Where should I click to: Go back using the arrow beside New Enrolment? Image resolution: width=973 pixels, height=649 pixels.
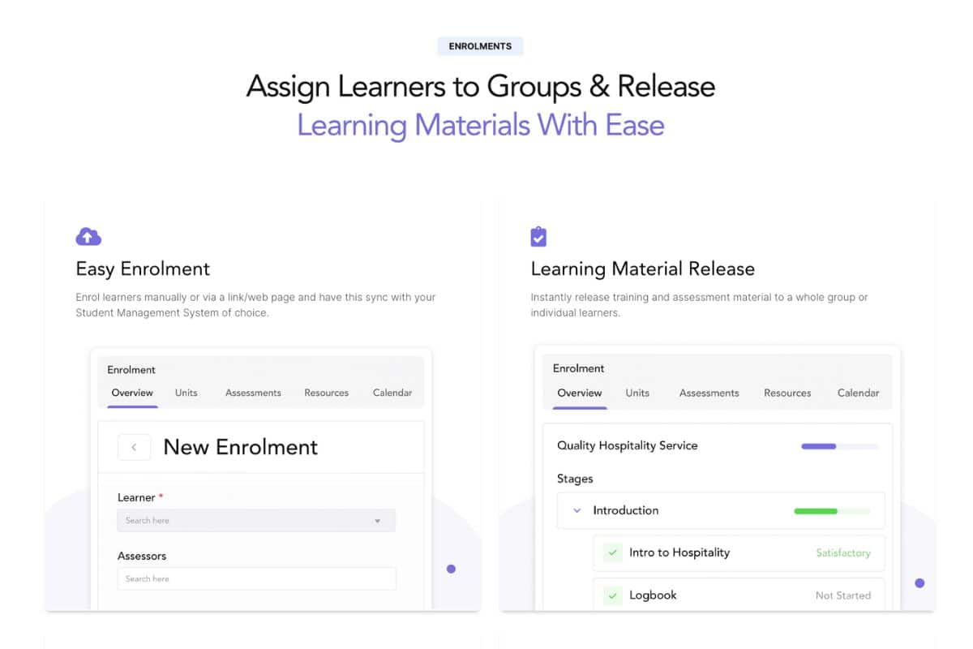tap(134, 447)
